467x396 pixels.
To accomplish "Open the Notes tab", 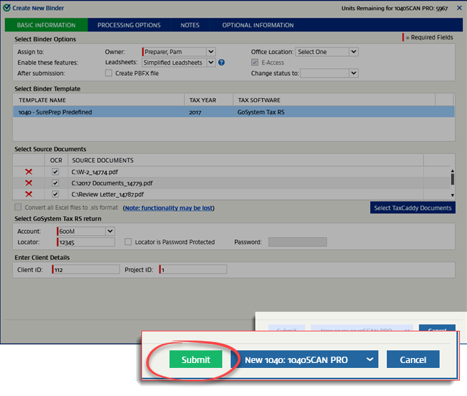I will click(x=189, y=25).
